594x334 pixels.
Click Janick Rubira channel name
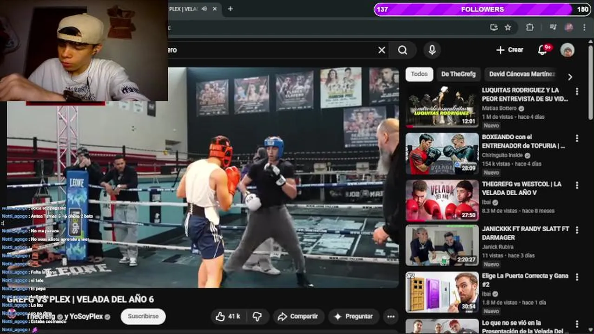(x=497, y=247)
